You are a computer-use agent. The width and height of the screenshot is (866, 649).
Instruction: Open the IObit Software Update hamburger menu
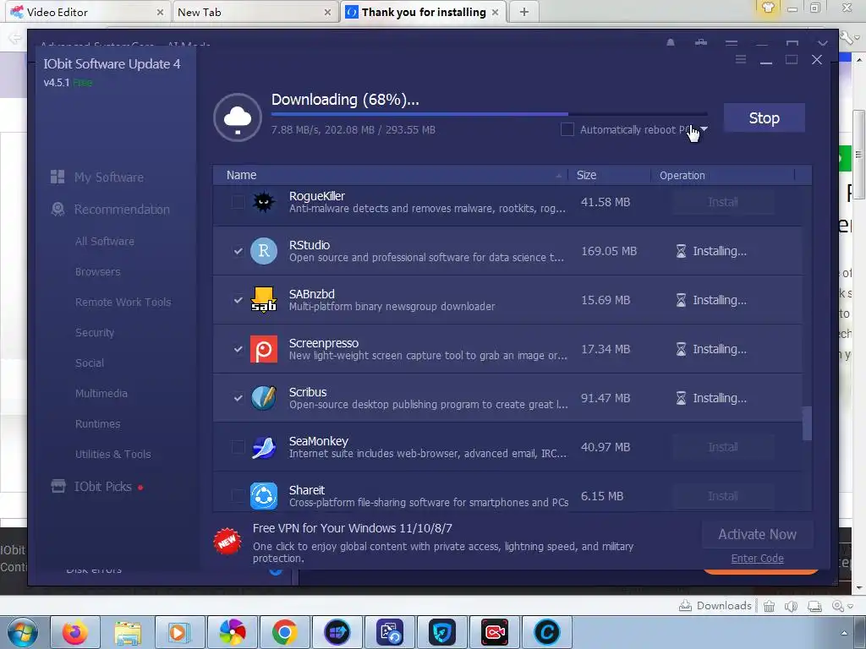click(x=741, y=60)
